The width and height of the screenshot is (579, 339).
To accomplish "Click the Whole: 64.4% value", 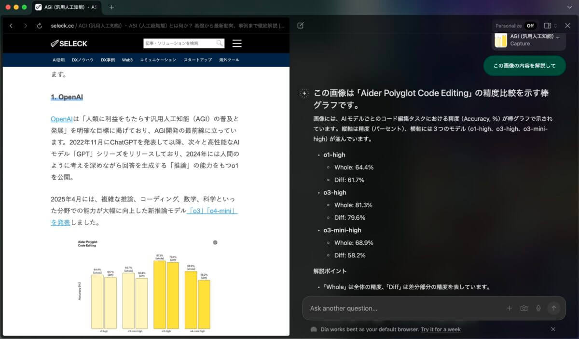I will (x=354, y=168).
